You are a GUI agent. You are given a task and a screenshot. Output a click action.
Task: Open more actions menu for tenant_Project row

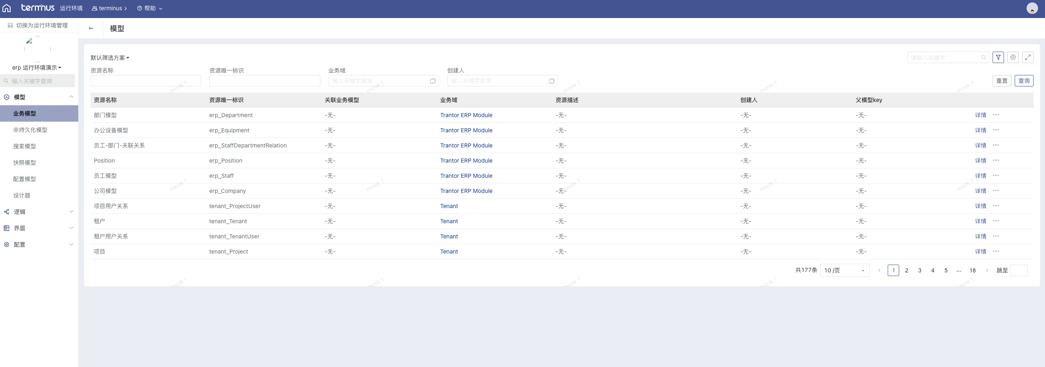click(996, 251)
